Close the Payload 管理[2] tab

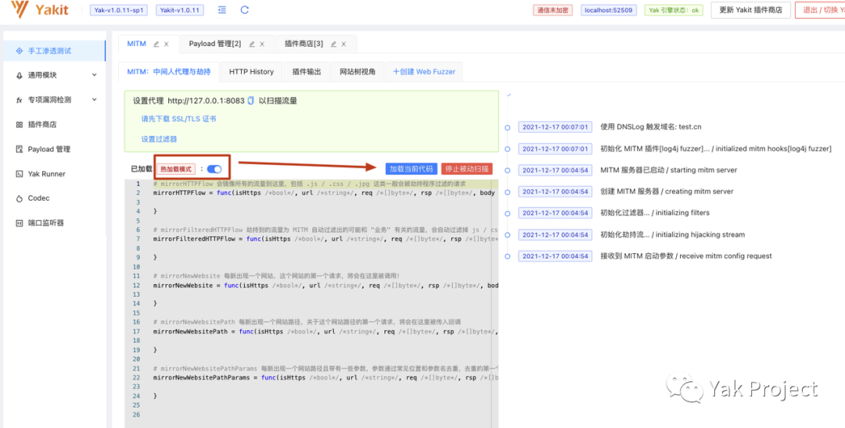coord(262,44)
